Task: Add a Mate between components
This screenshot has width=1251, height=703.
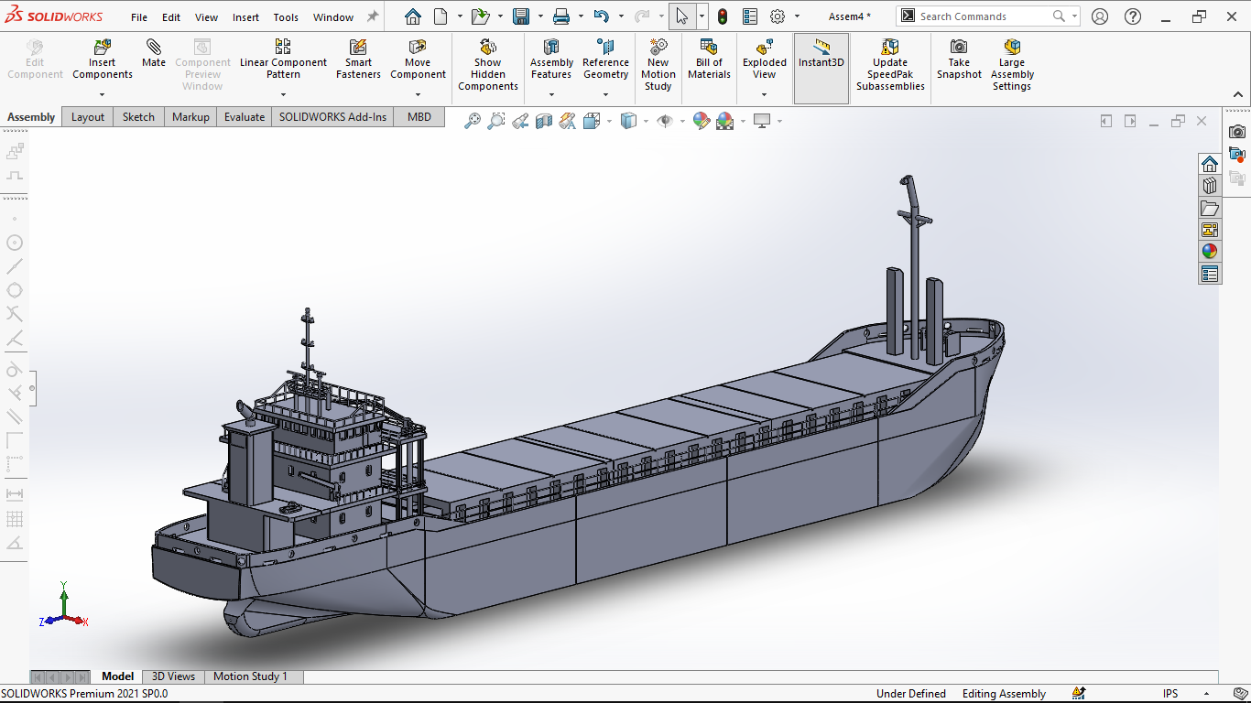Action: pyautogui.click(x=154, y=53)
